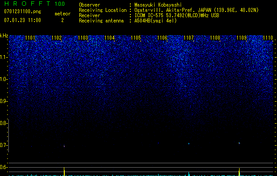Image resolution: width=277 pixels, height=176 pixels.
Task: Click the Observer field label
Action: click(x=89, y=5)
